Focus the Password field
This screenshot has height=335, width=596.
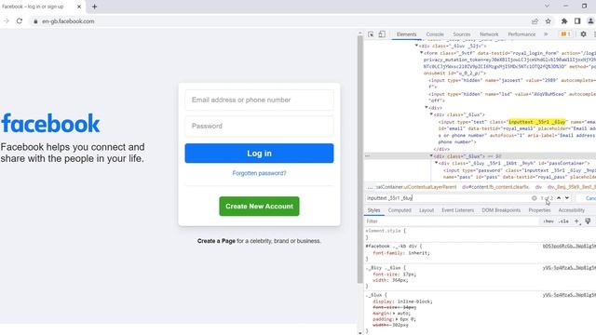click(x=259, y=127)
